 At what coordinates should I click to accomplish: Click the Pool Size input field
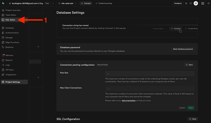150,74
